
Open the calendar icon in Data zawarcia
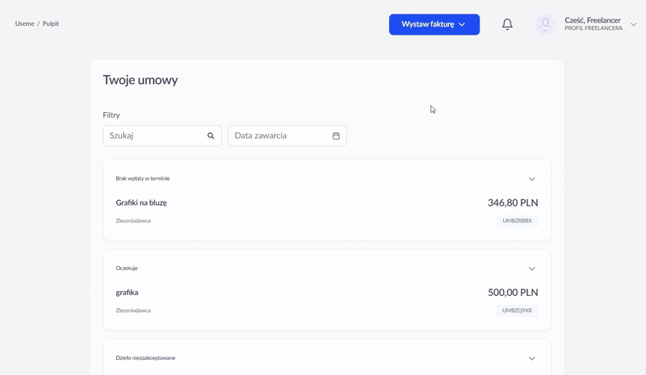click(x=336, y=135)
